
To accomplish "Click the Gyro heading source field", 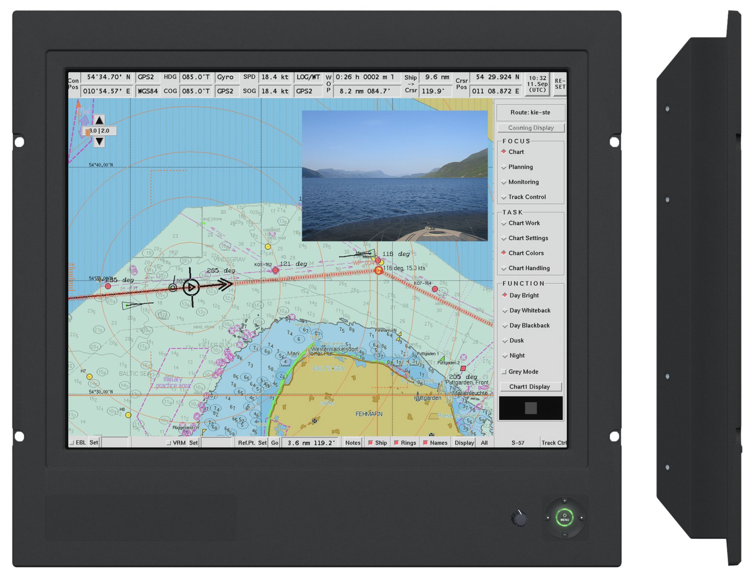I will [226, 77].
